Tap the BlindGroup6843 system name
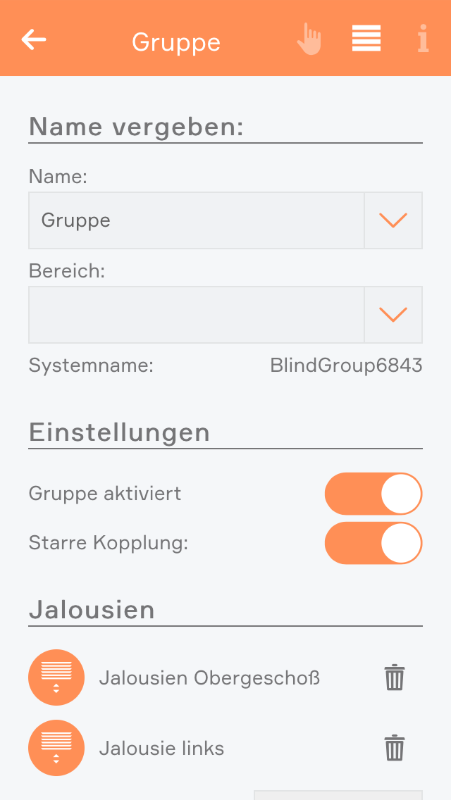Screen dimensions: 451x800 click(346, 365)
